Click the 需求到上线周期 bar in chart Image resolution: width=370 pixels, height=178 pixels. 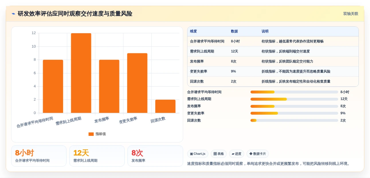(81, 73)
